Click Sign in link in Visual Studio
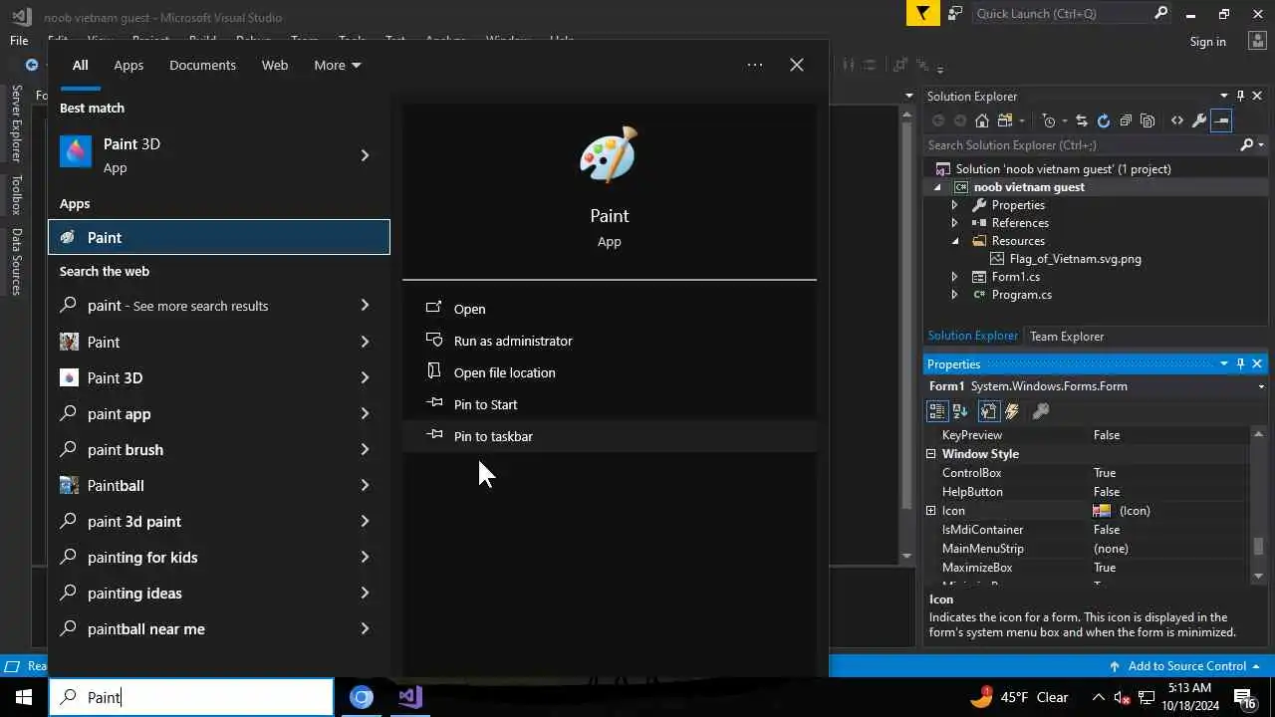1275x717 pixels. point(1207,42)
